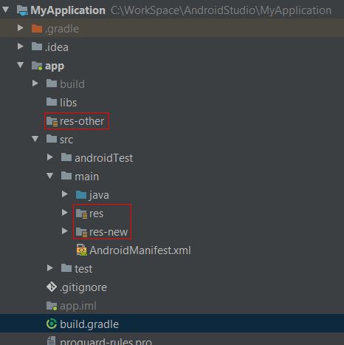344x345 pixels.
Task: Select the test folder name
Action: (83, 269)
